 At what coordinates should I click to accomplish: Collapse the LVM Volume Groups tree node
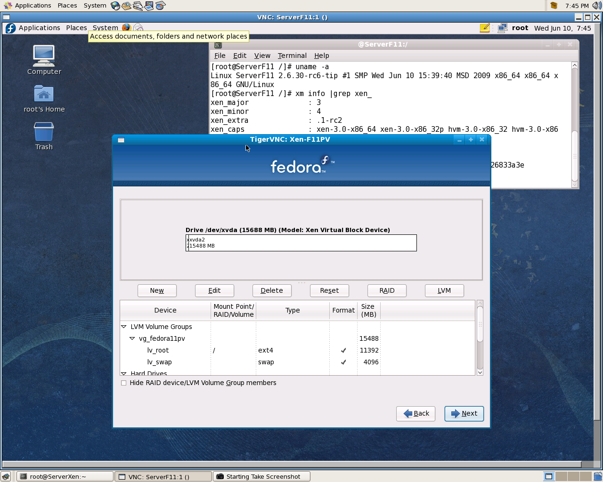pyautogui.click(x=124, y=327)
